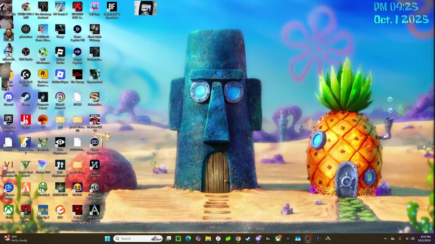Image resolution: width=435 pixels, height=244 pixels.
Task: Launch Fall Guys from desktop
Action: [x=94, y=9]
